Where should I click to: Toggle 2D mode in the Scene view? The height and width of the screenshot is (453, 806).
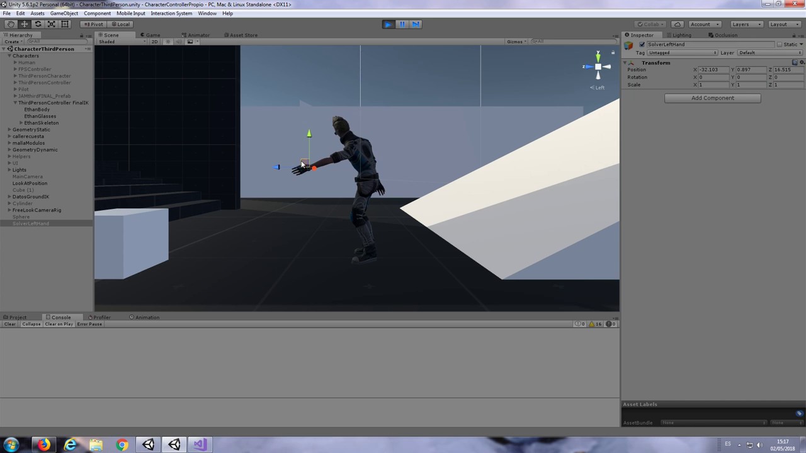[x=154, y=42]
